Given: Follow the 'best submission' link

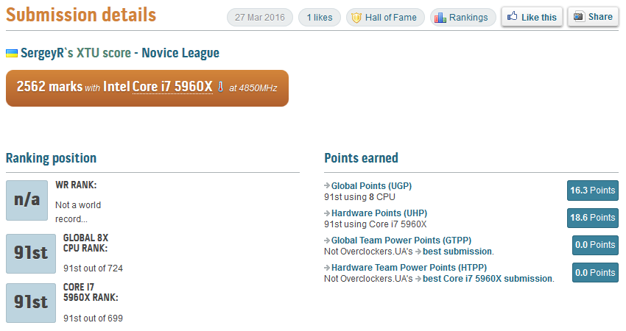Looking at the screenshot, I should pyautogui.click(x=457, y=252).
